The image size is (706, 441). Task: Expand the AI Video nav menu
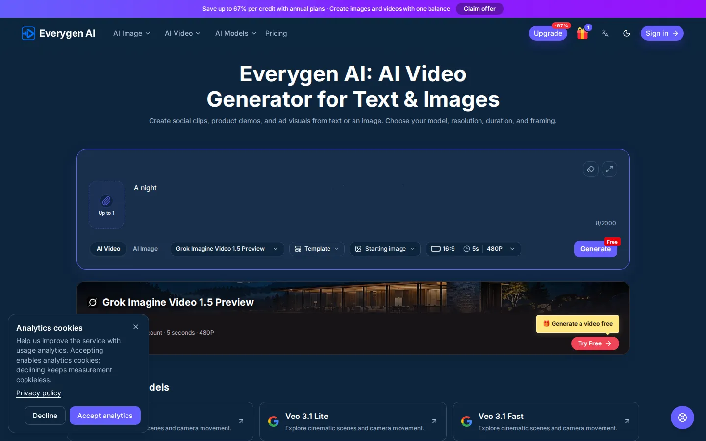tap(182, 33)
